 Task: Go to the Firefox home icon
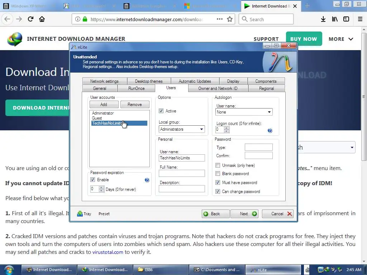point(42,19)
